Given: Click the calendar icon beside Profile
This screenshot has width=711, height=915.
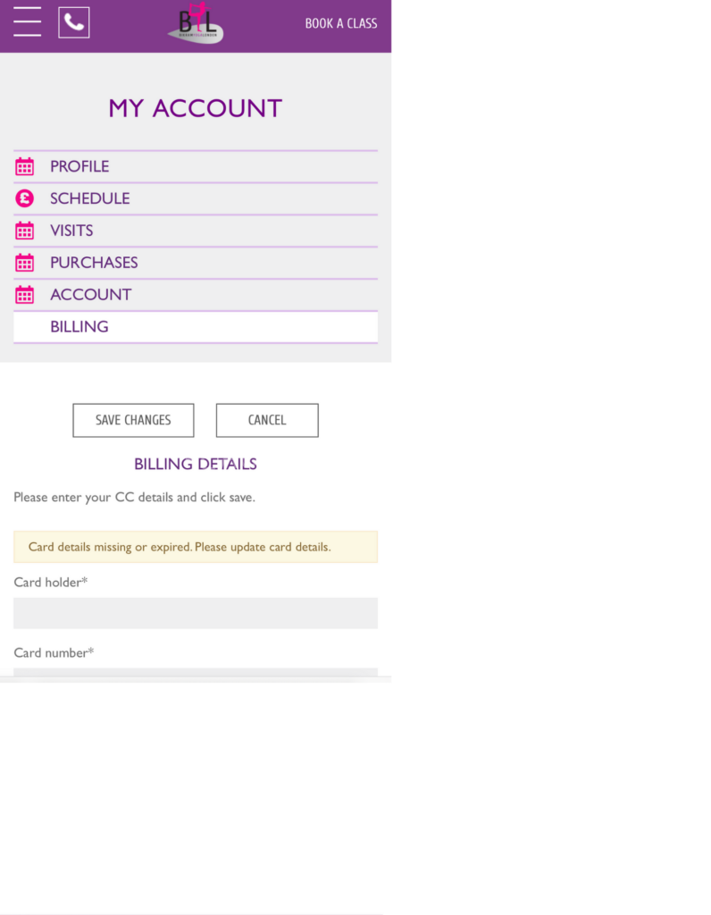Looking at the screenshot, I should click(x=25, y=167).
